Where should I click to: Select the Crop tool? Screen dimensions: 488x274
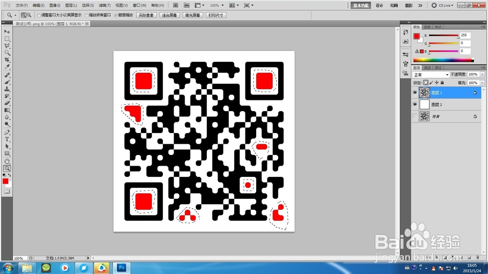tap(7, 59)
